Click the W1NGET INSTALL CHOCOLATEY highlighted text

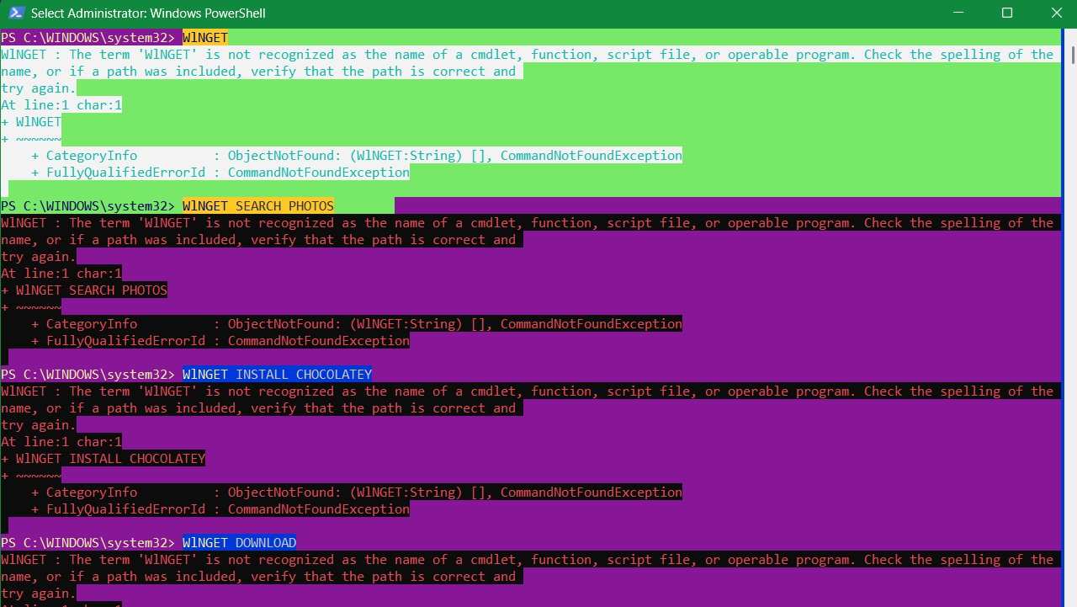[x=278, y=374]
